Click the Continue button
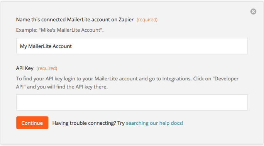264x146 pixels. pos(32,123)
